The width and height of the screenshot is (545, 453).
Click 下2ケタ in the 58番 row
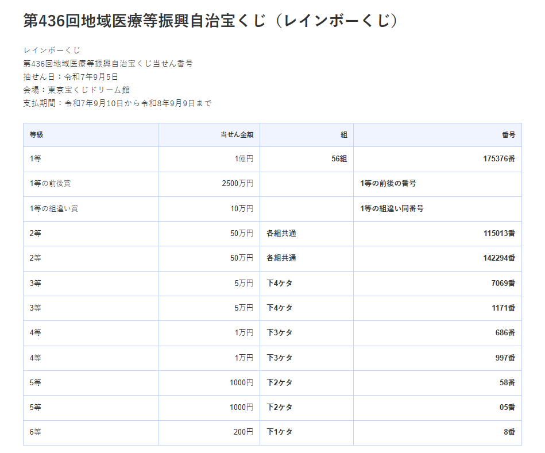pyautogui.click(x=280, y=382)
